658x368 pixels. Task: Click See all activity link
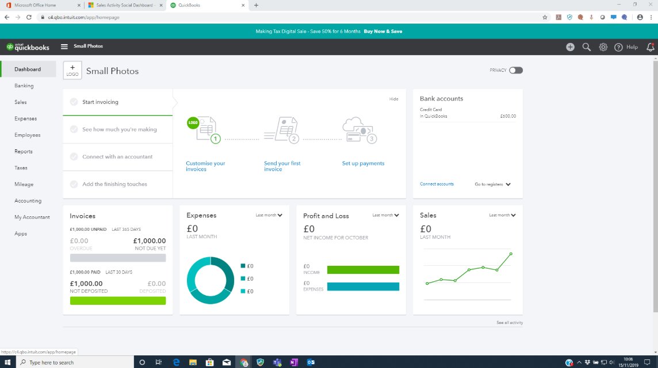point(510,323)
